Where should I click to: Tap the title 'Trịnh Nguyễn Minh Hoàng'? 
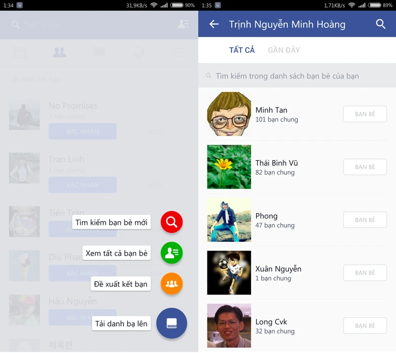click(287, 24)
